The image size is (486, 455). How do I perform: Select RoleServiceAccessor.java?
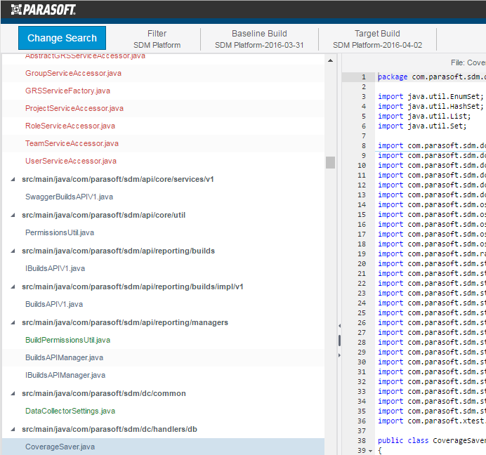pos(70,126)
